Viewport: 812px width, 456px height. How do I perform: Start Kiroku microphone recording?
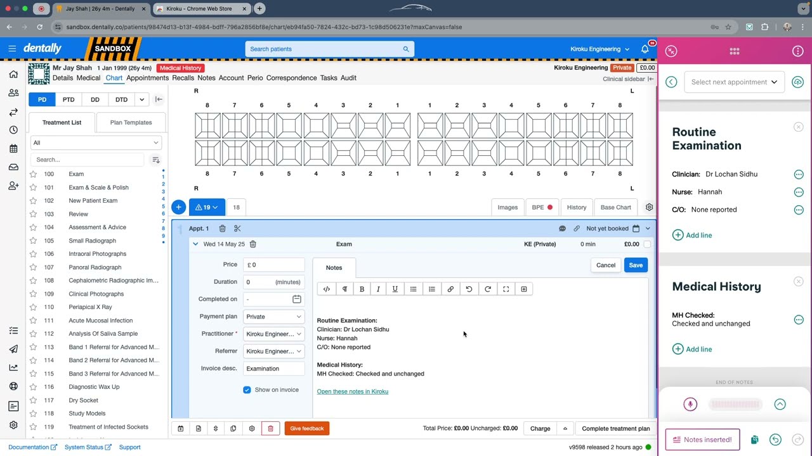click(x=690, y=405)
